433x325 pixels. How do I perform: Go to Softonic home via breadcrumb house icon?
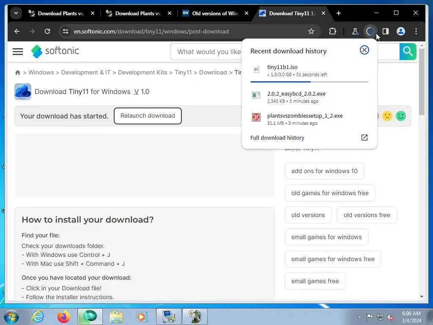click(x=18, y=72)
